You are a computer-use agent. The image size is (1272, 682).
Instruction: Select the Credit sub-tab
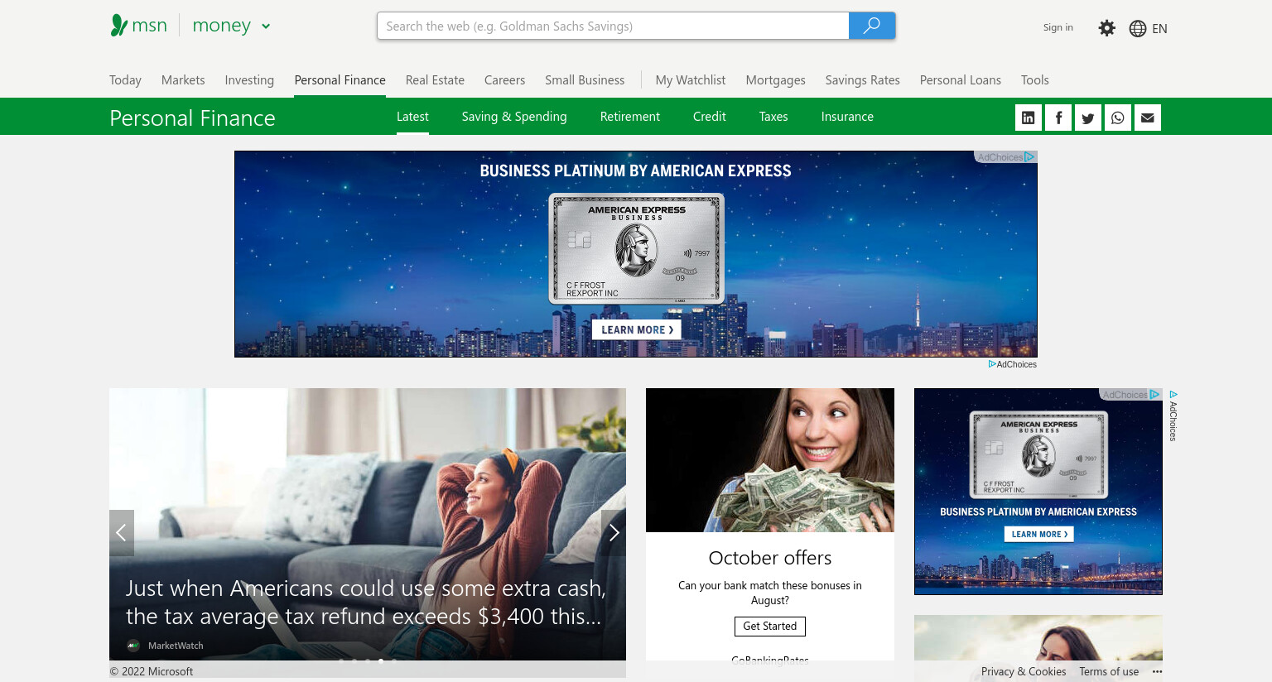click(x=709, y=117)
